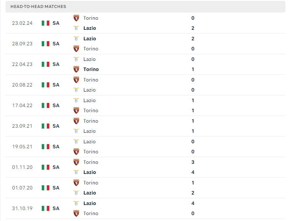This screenshot has height=221, width=290.
Task: Click Italy flag beside 28.09.23 match
Action: 46,44
